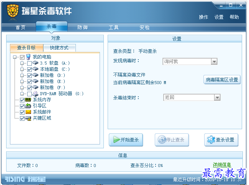Screen dimensions: 249x185
Task: Click the 病毒隔离区设置 button
Action: point(222,80)
